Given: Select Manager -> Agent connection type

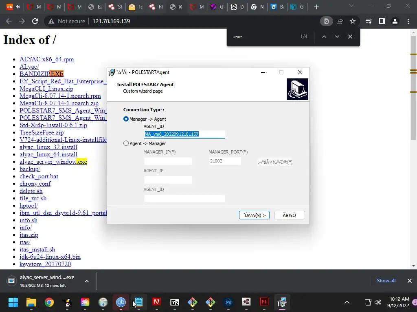Looking at the screenshot, I should (x=126, y=119).
